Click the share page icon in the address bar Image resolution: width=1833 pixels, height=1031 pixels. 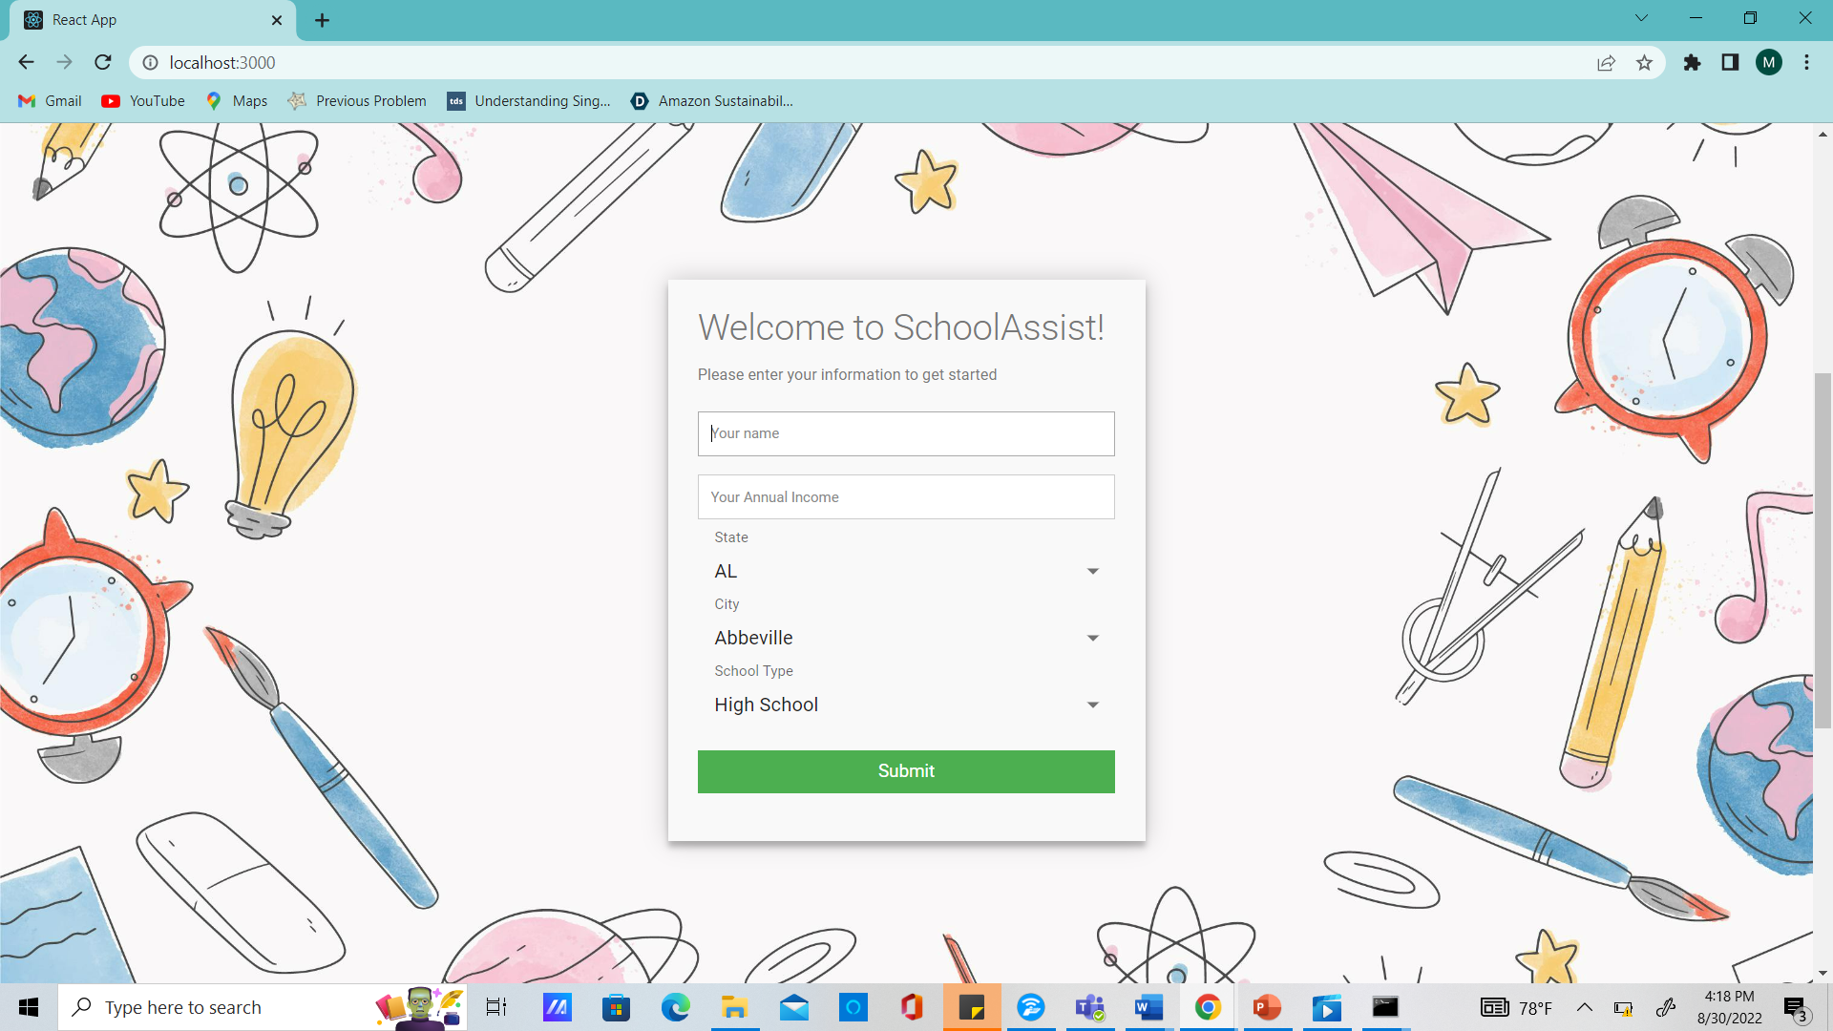click(1606, 63)
